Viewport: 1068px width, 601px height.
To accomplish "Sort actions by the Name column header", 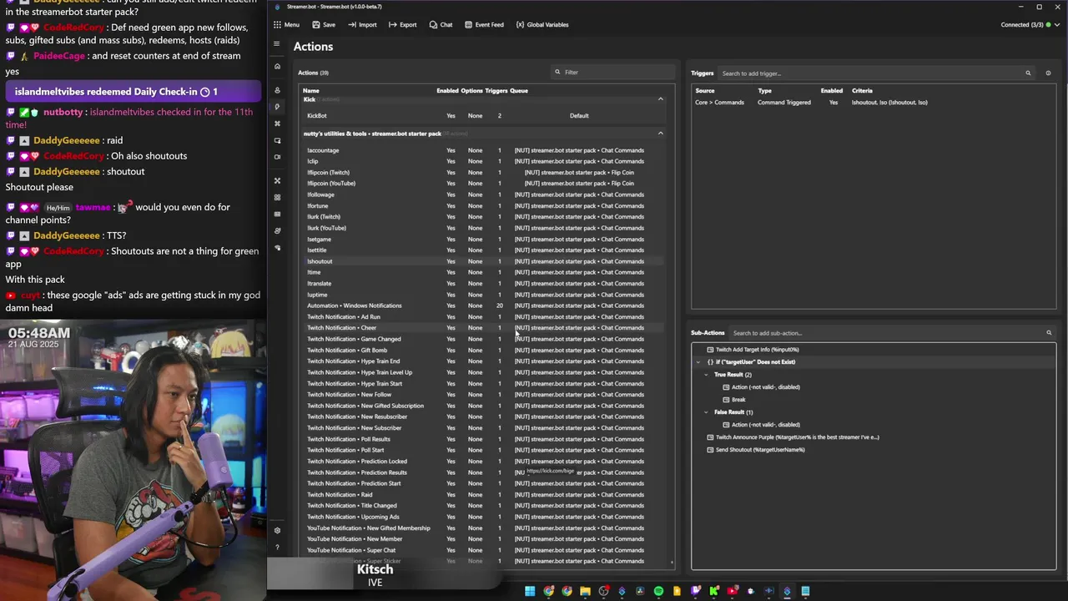I will point(310,90).
